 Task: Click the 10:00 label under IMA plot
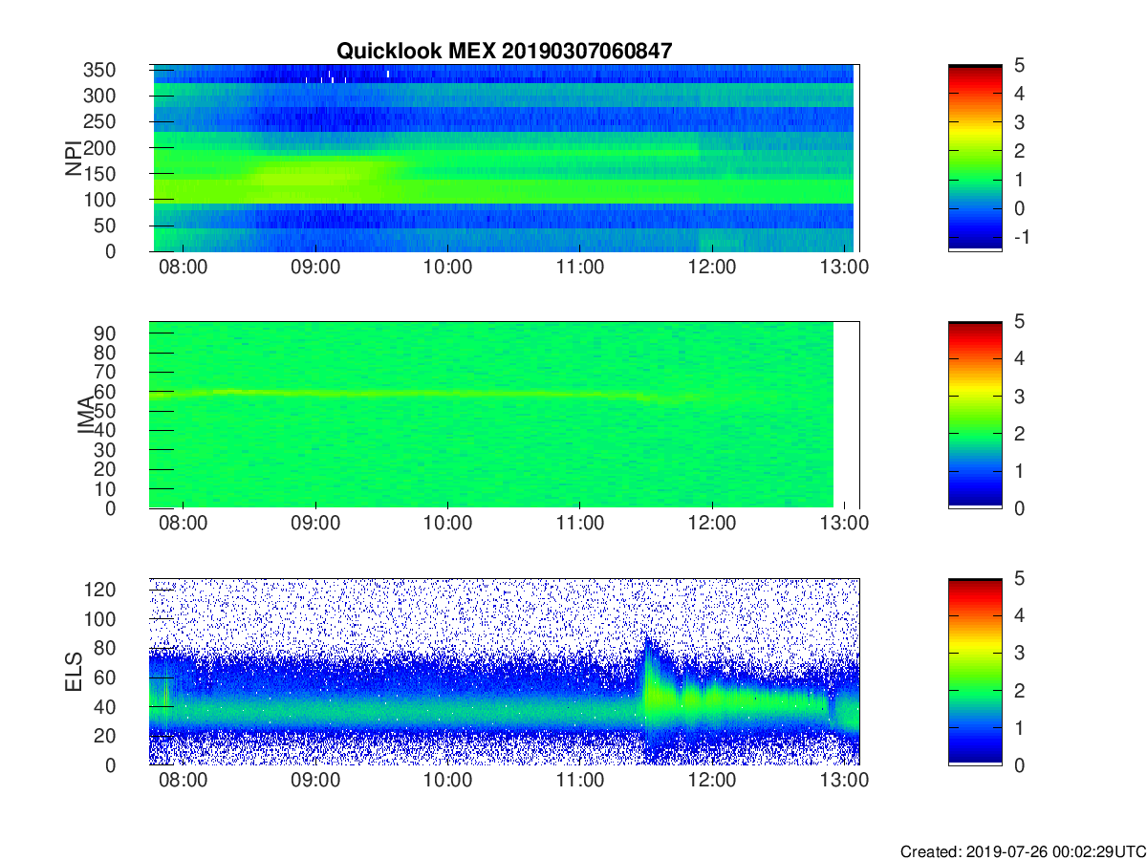[448, 524]
